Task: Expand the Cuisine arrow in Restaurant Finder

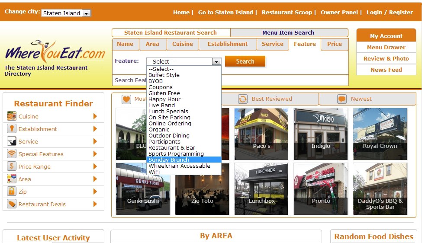Action: [95, 116]
